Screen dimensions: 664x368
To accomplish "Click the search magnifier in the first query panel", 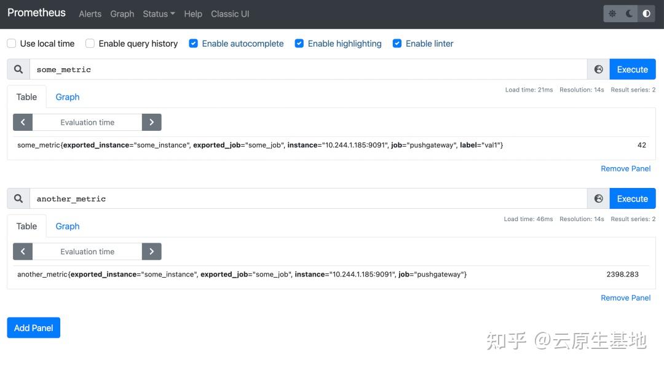I will tap(18, 69).
